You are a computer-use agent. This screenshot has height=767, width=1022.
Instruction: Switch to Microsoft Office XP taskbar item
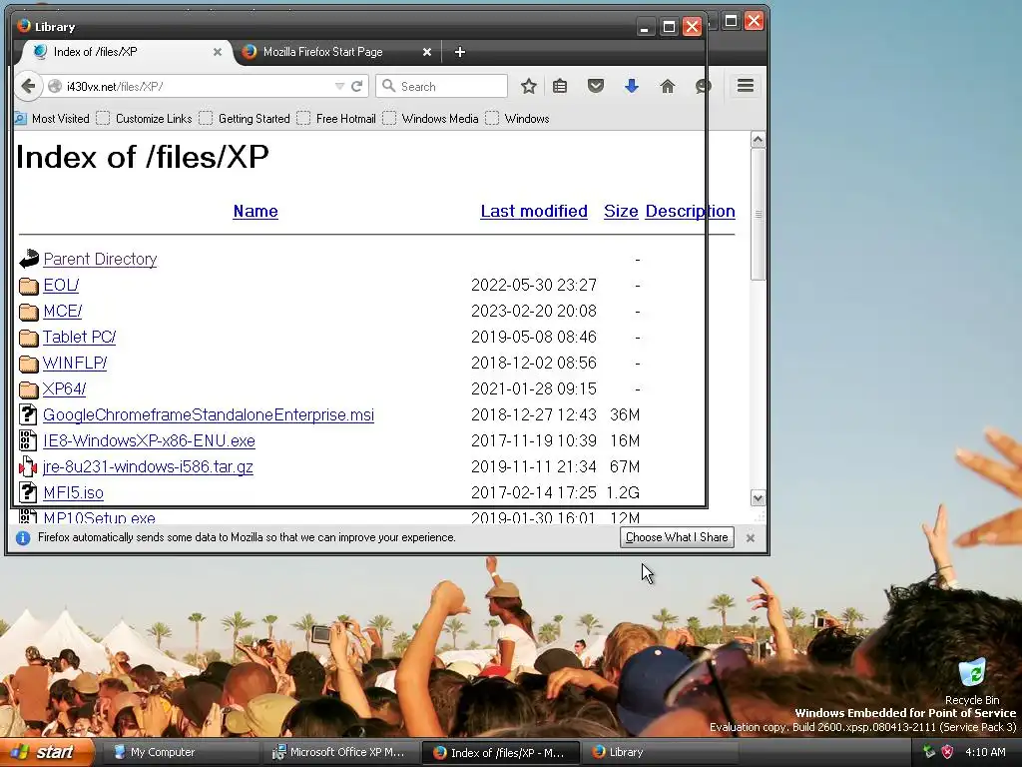tap(339, 753)
